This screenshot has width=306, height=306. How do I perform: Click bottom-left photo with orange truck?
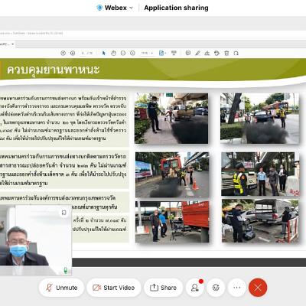tap(172, 222)
